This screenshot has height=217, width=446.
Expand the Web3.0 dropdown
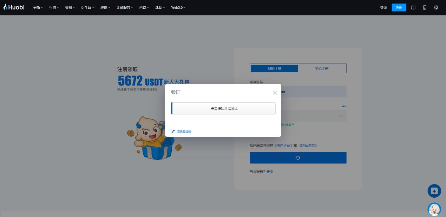coord(178,7)
